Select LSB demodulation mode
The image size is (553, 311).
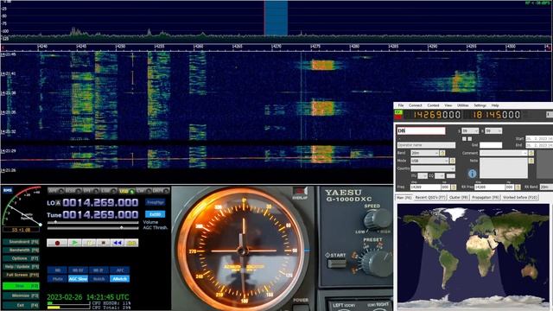coord(108,191)
